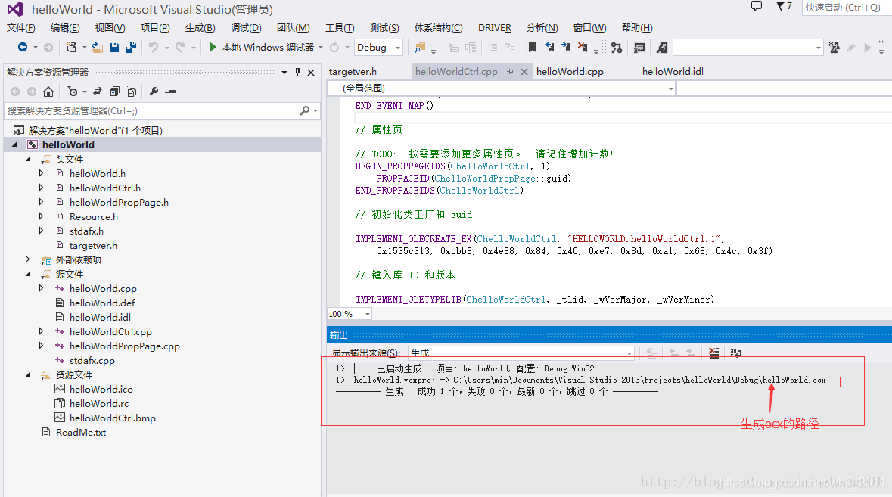Click the Home icon in Solution Explorer
The width and height of the screenshot is (892, 497).
click(48, 91)
